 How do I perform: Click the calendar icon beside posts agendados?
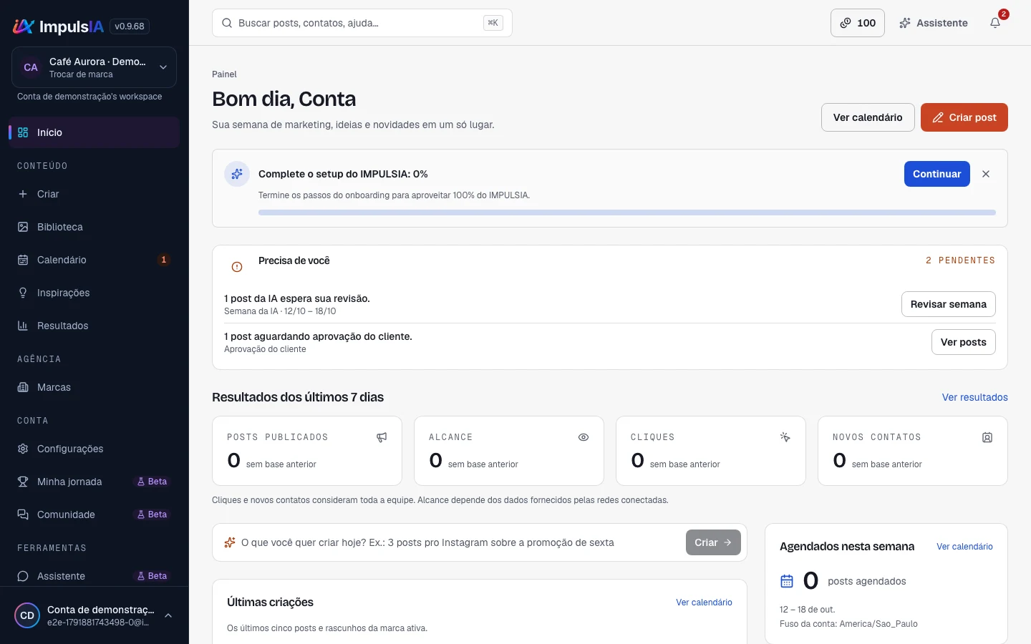point(787,581)
